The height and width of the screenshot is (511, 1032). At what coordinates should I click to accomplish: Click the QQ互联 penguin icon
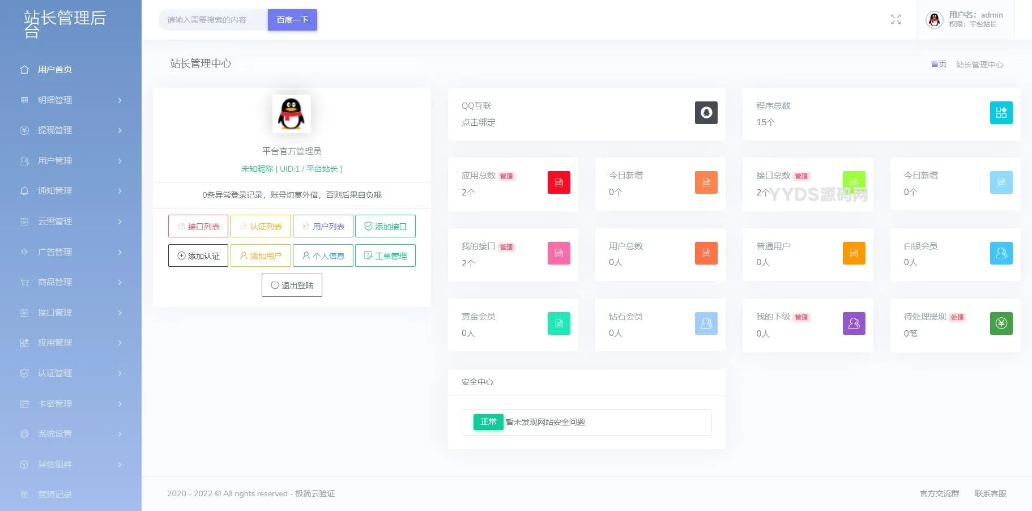pos(706,113)
